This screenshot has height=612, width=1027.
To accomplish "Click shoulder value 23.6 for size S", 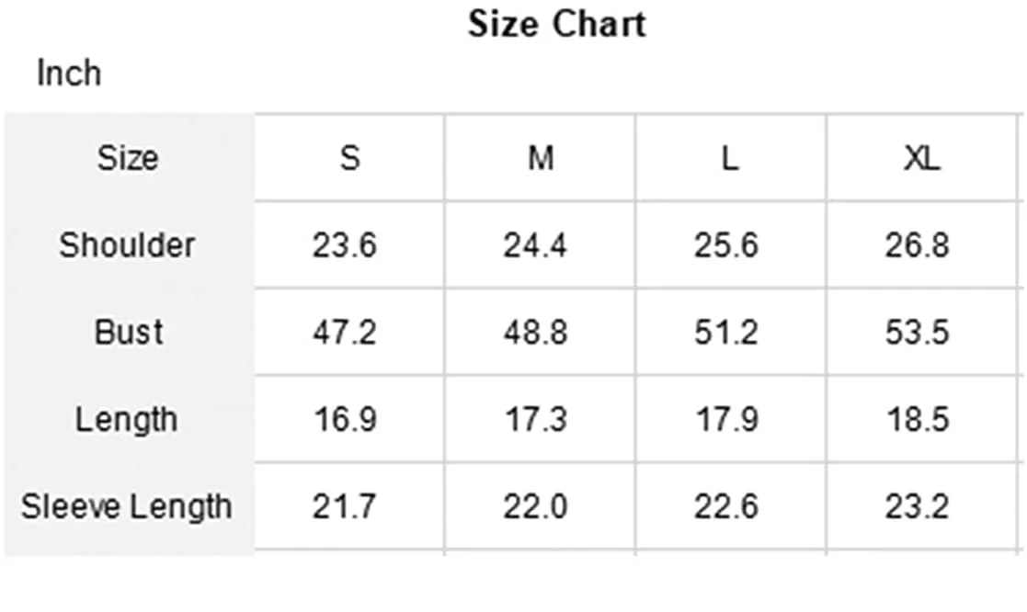I will pyautogui.click(x=344, y=245).
